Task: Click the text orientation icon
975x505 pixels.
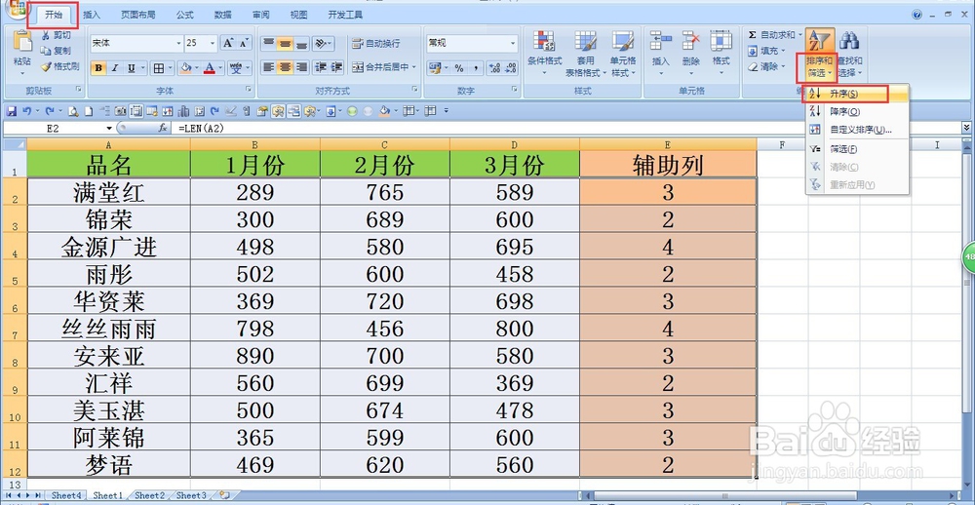Action: (x=320, y=43)
